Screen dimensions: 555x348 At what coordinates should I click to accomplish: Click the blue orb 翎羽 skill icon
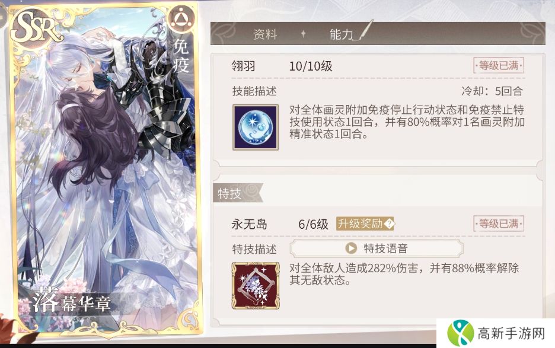point(255,127)
